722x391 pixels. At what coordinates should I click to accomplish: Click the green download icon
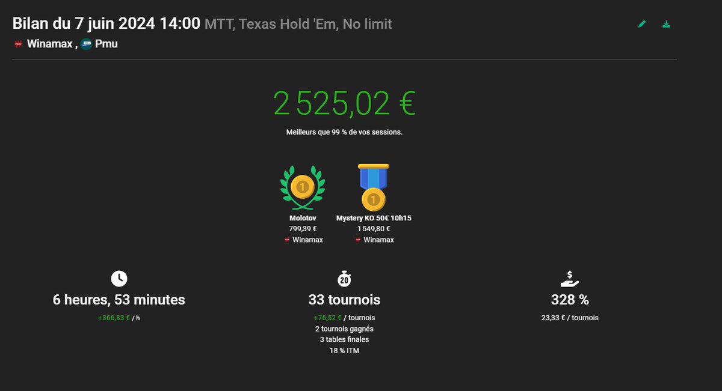666,24
